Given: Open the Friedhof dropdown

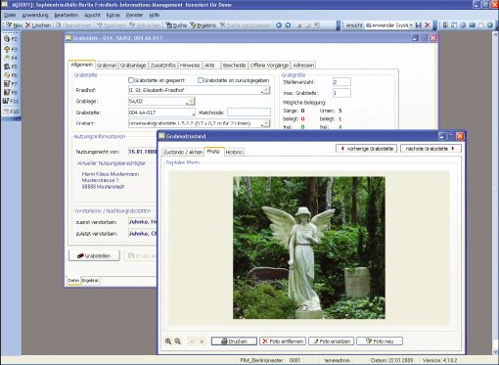Looking at the screenshot, I should click(266, 90).
